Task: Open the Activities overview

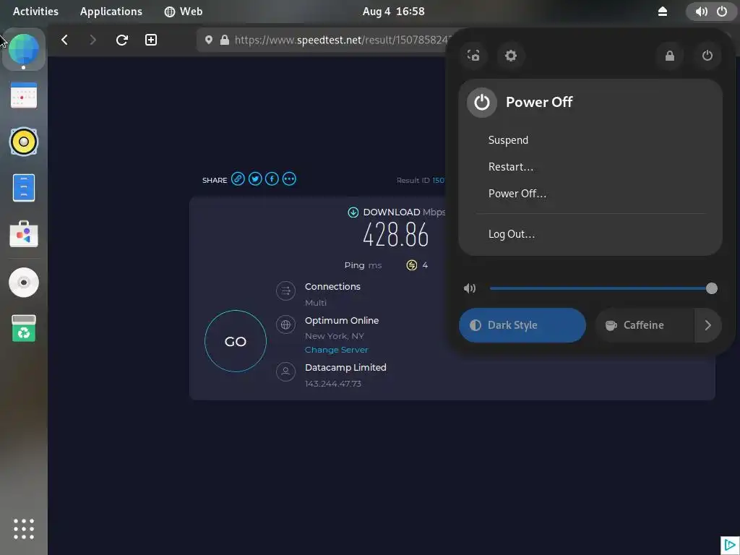Action: (x=35, y=12)
